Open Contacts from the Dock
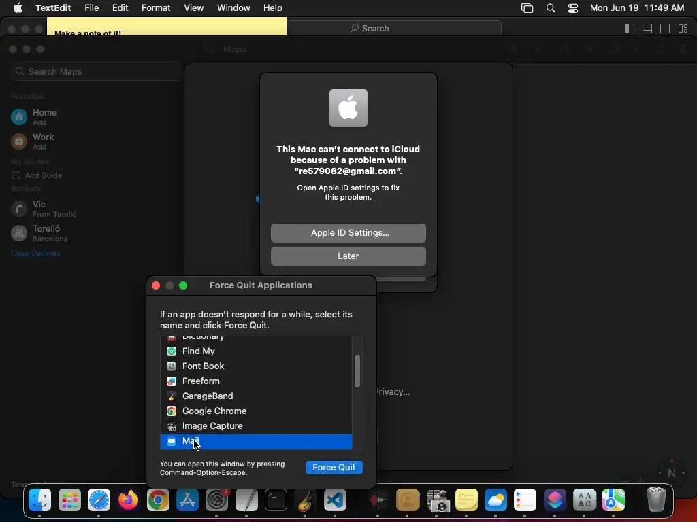This screenshot has width=697, height=522. pyautogui.click(x=407, y=500)
